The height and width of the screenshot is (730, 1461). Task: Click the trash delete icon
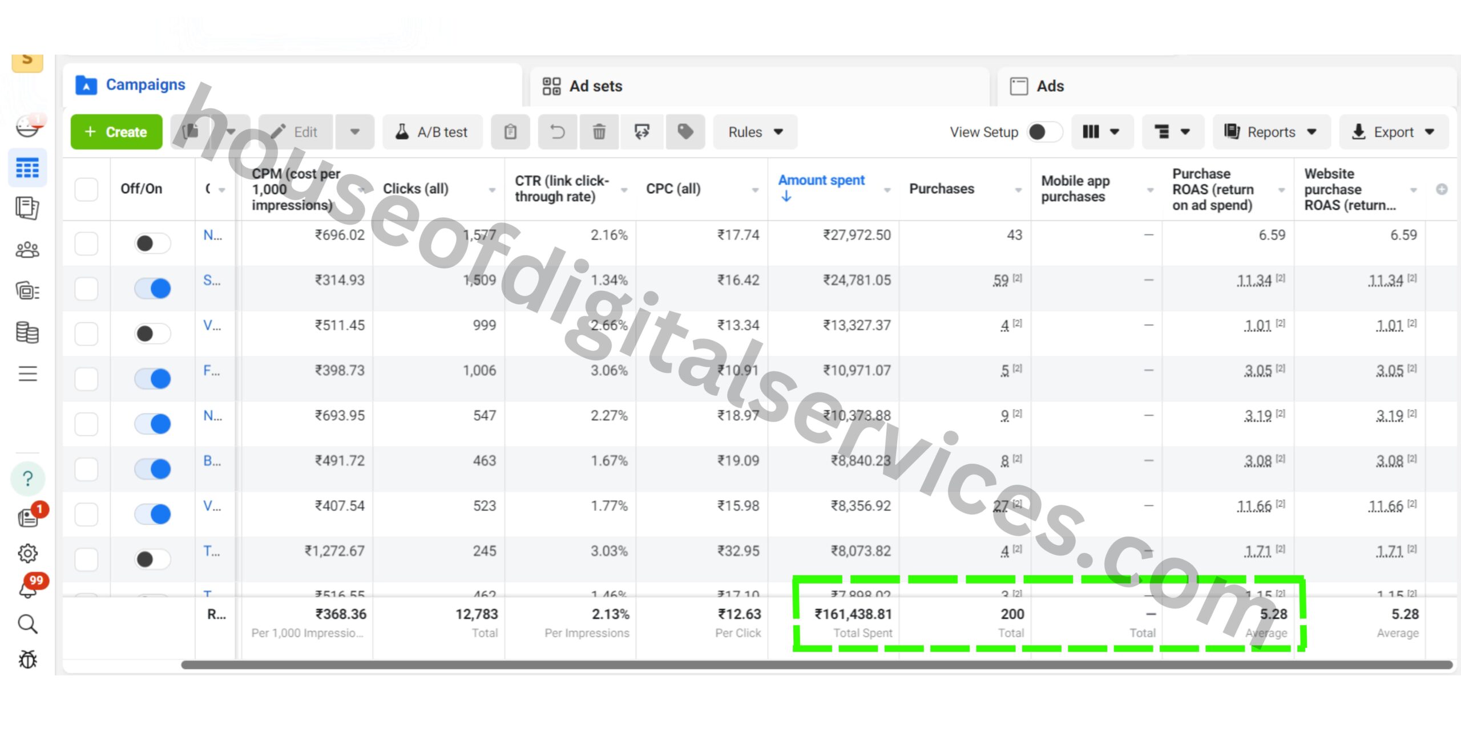tap(599, 132)
